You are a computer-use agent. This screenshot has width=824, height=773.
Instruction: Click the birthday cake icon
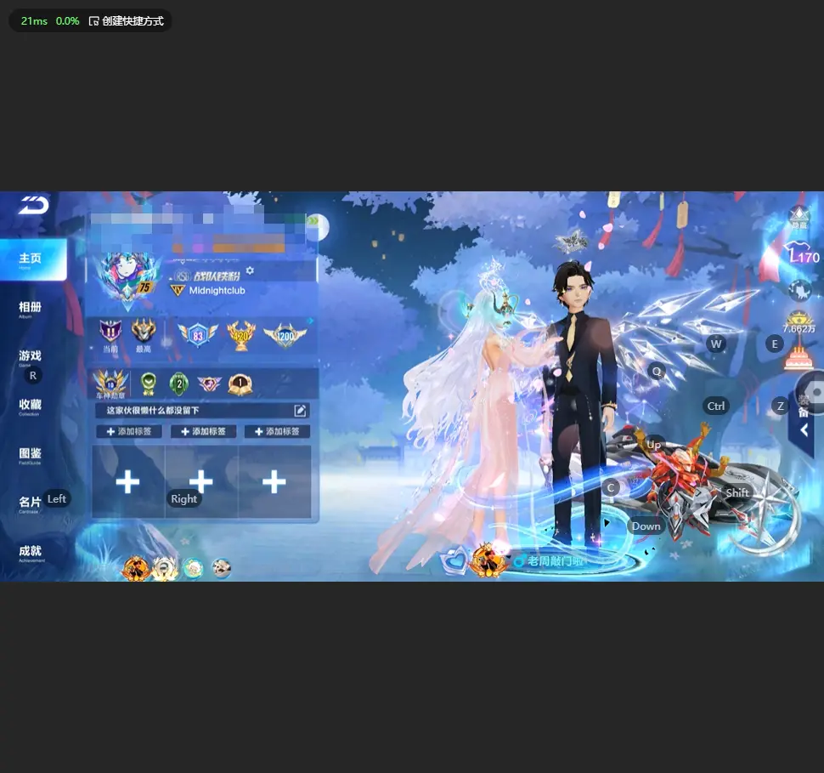point(799,357)
